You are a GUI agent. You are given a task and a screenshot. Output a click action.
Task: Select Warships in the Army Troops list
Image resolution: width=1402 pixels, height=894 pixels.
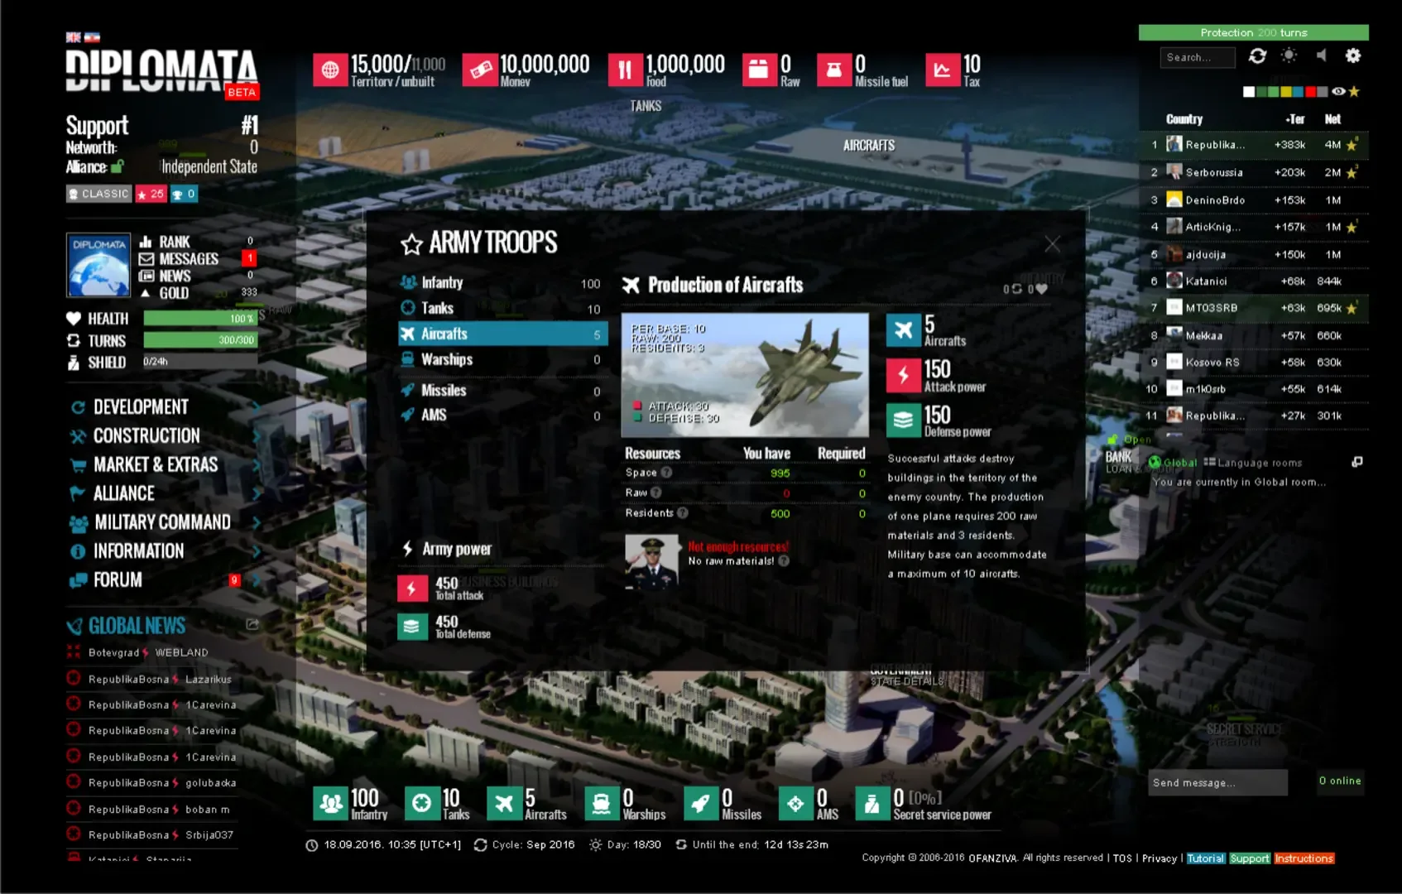447,360
